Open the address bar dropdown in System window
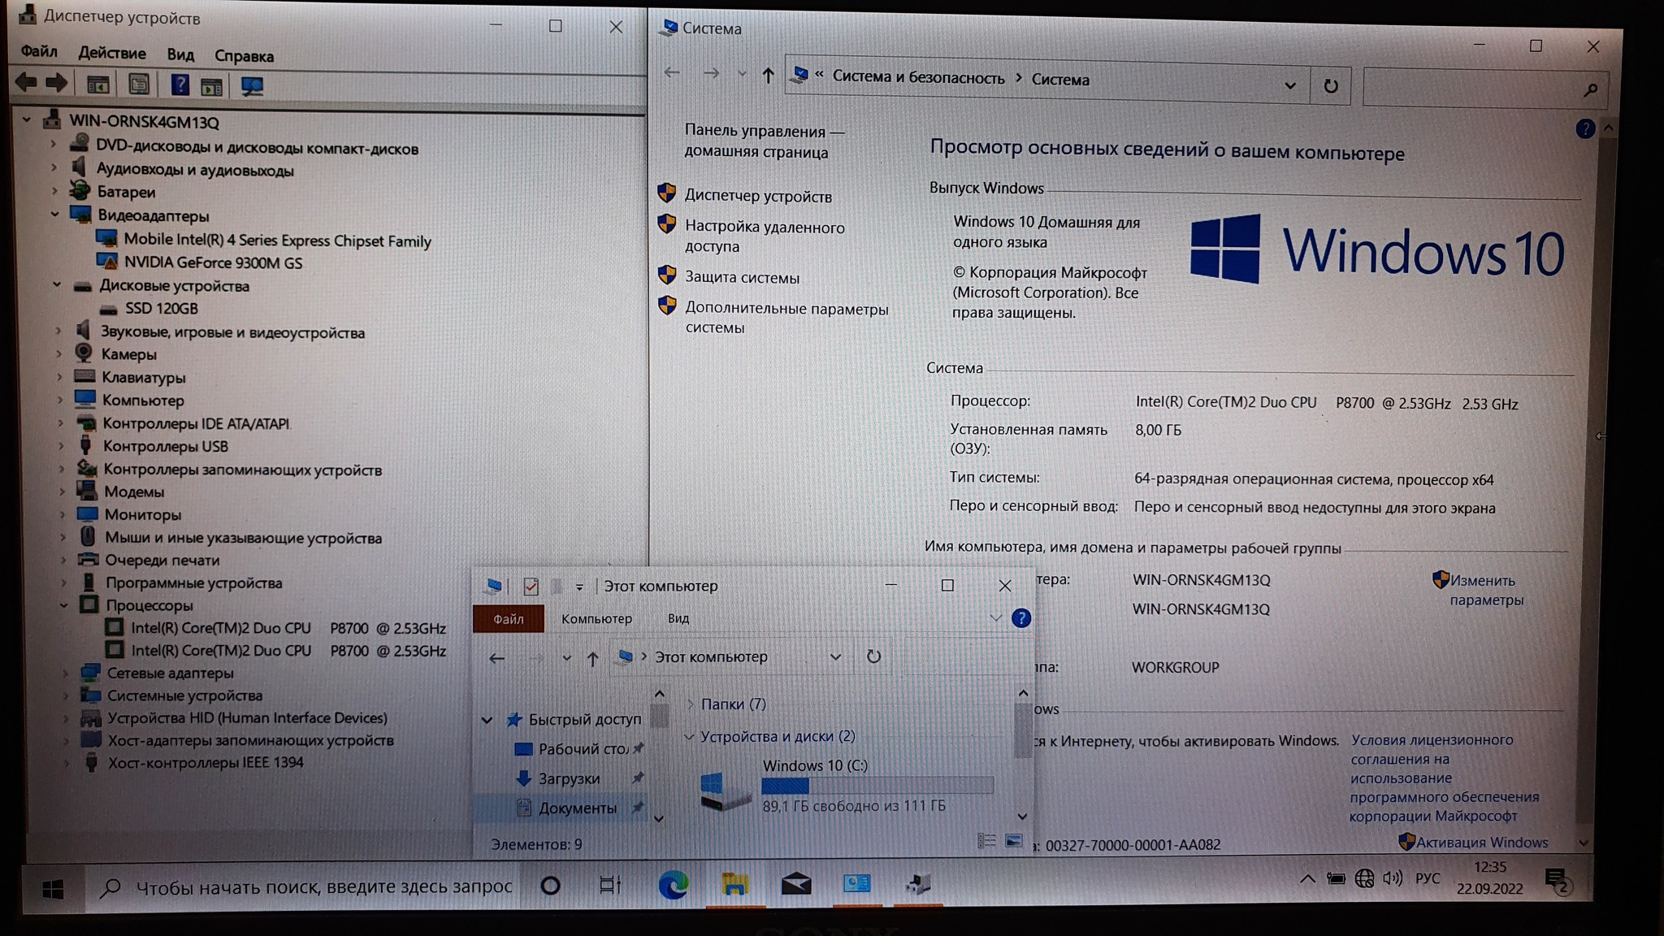This screenshot has height=936, width=1664. 1289,85
